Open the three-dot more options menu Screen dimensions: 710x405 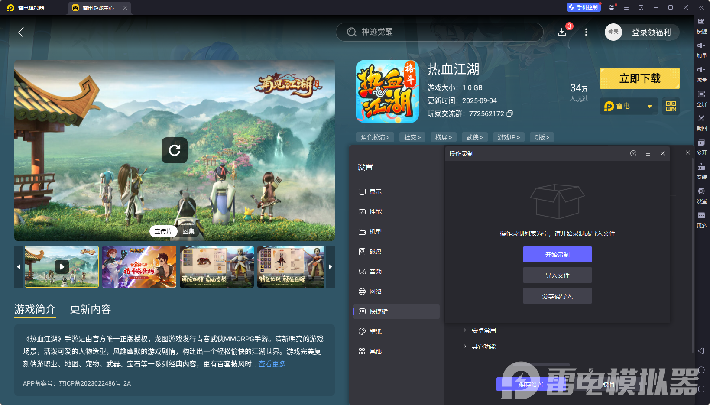[x=586, y=32]
